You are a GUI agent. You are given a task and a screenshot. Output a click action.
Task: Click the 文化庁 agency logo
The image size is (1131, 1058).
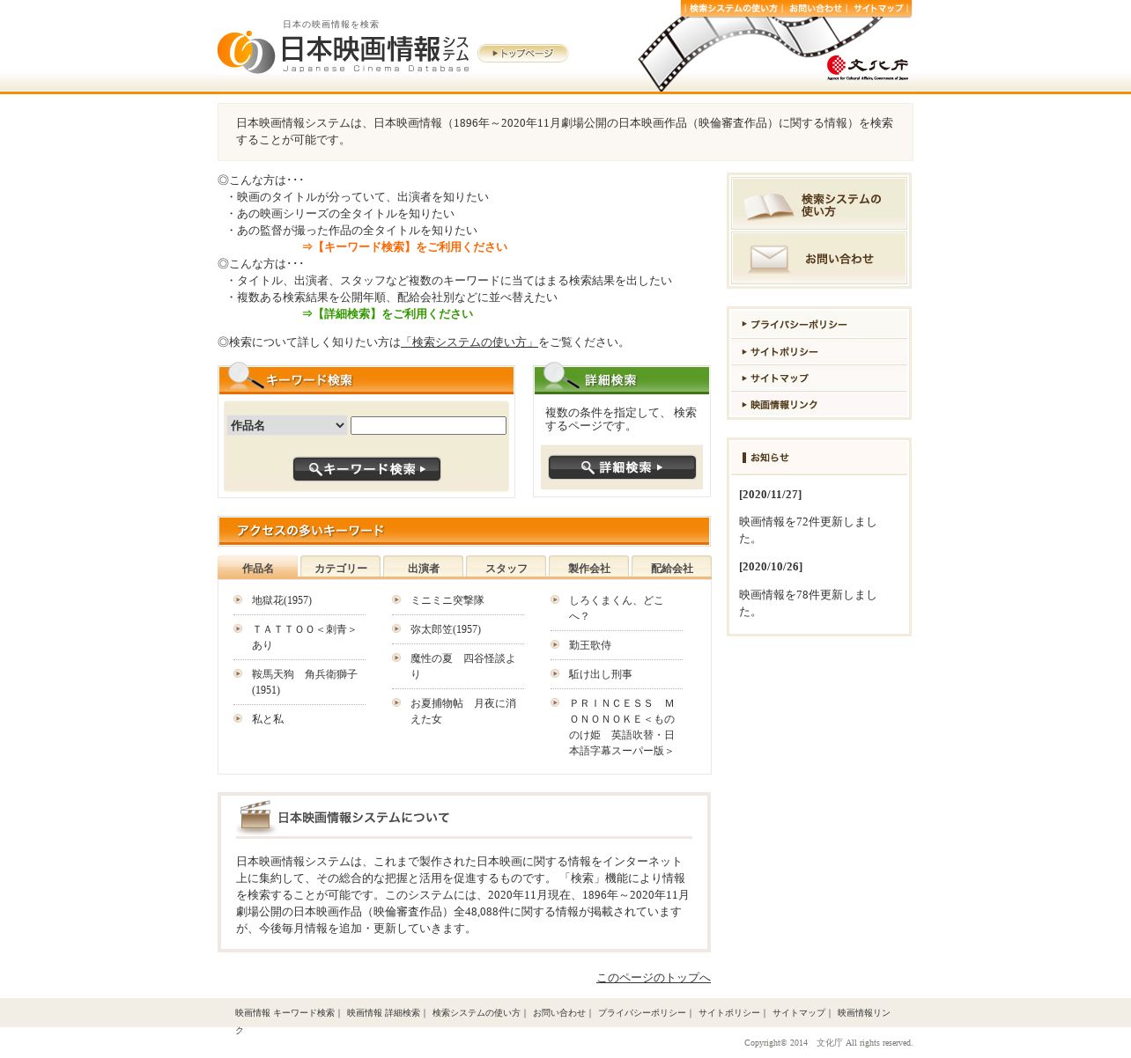(x=868, y=67)
